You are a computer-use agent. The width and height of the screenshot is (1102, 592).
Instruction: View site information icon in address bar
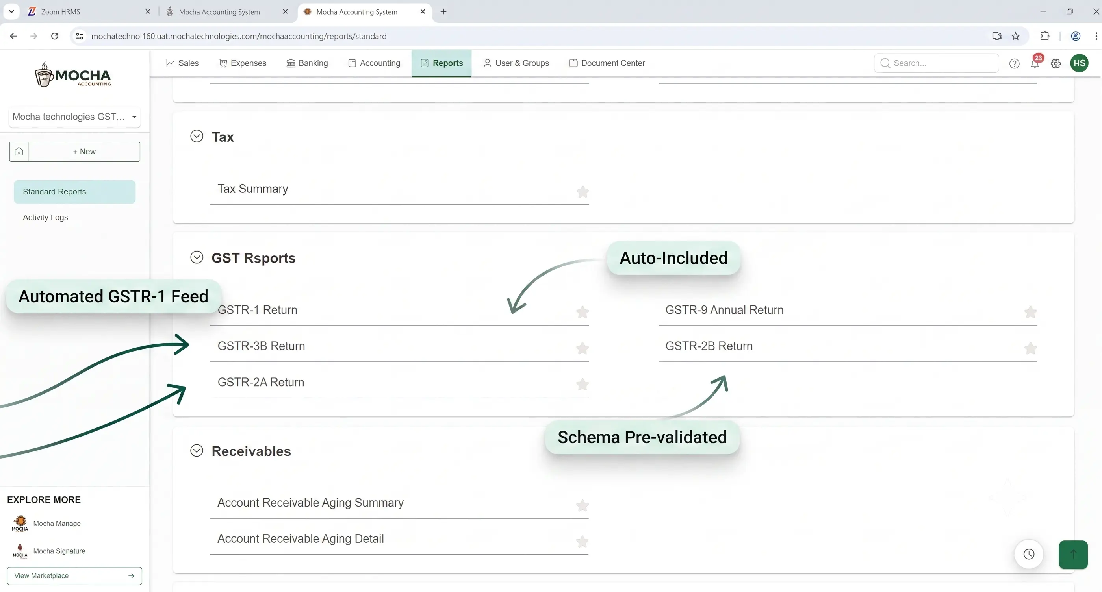[x=80, y=36]
